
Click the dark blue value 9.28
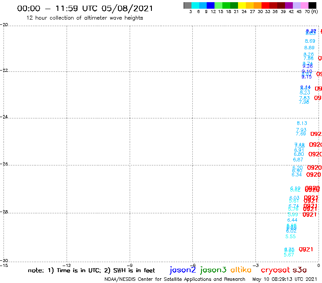point(307,66)
